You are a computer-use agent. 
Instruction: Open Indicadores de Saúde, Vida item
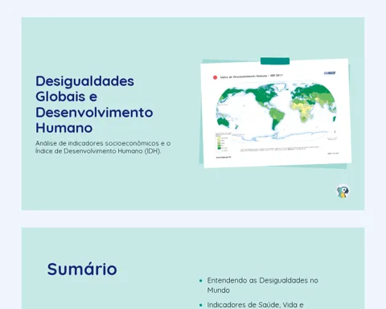(x=255, y=305)
